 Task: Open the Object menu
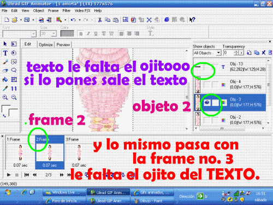pos(39,10)
